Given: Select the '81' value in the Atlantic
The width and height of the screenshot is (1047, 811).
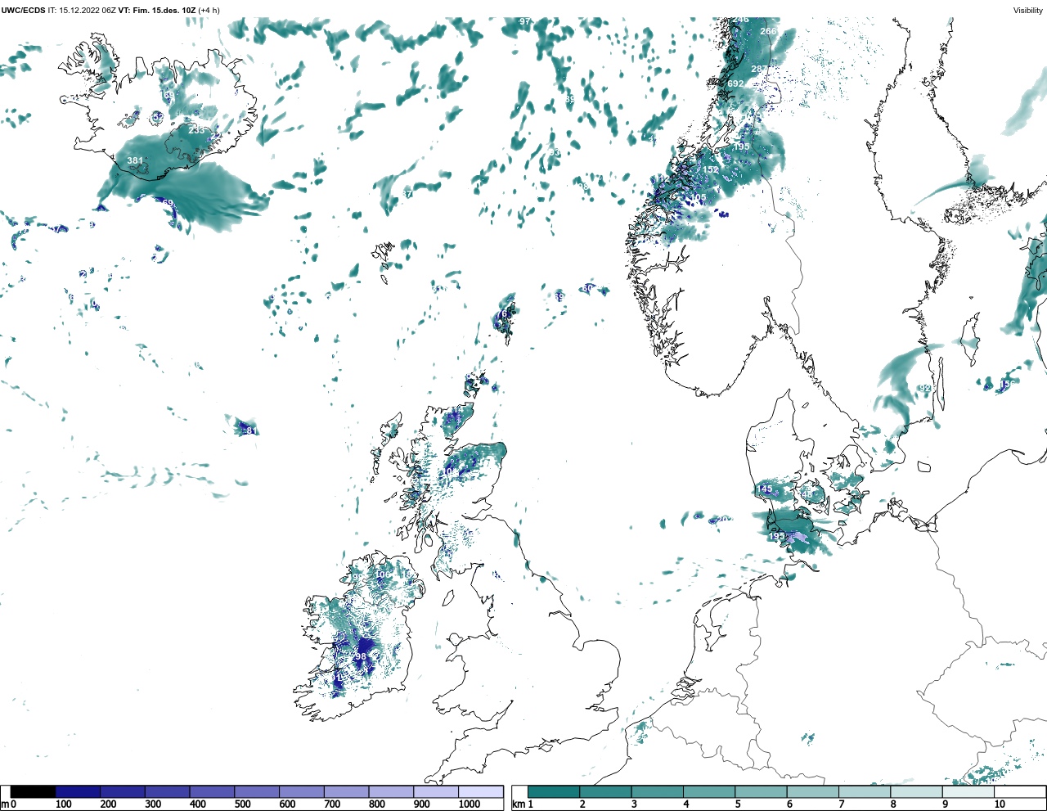Looking at the screenshot, I should click(x=251, y=431).
